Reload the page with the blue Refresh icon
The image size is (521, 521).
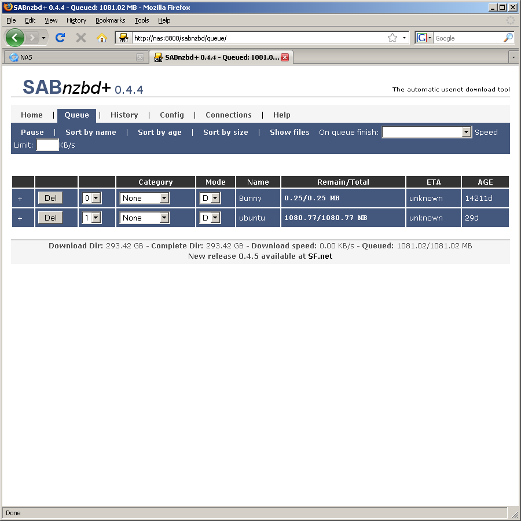pyautogui.click(x=60, y=38)
